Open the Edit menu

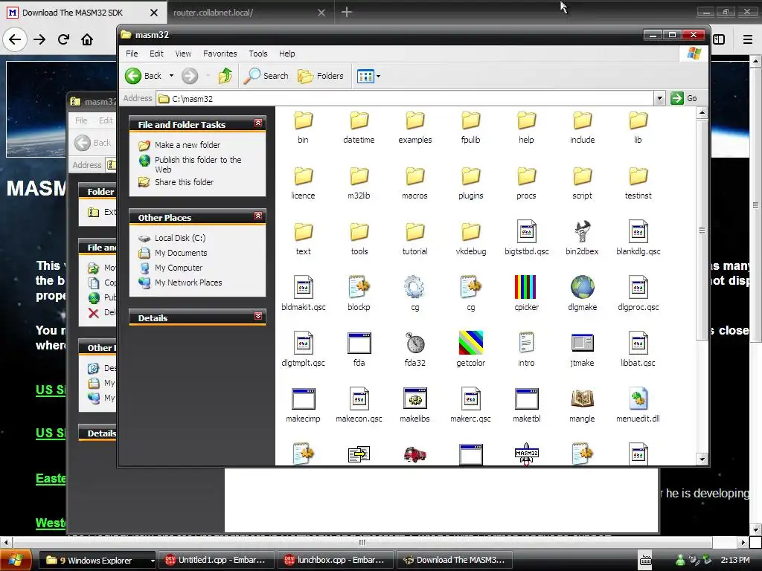tap(156, 54)
